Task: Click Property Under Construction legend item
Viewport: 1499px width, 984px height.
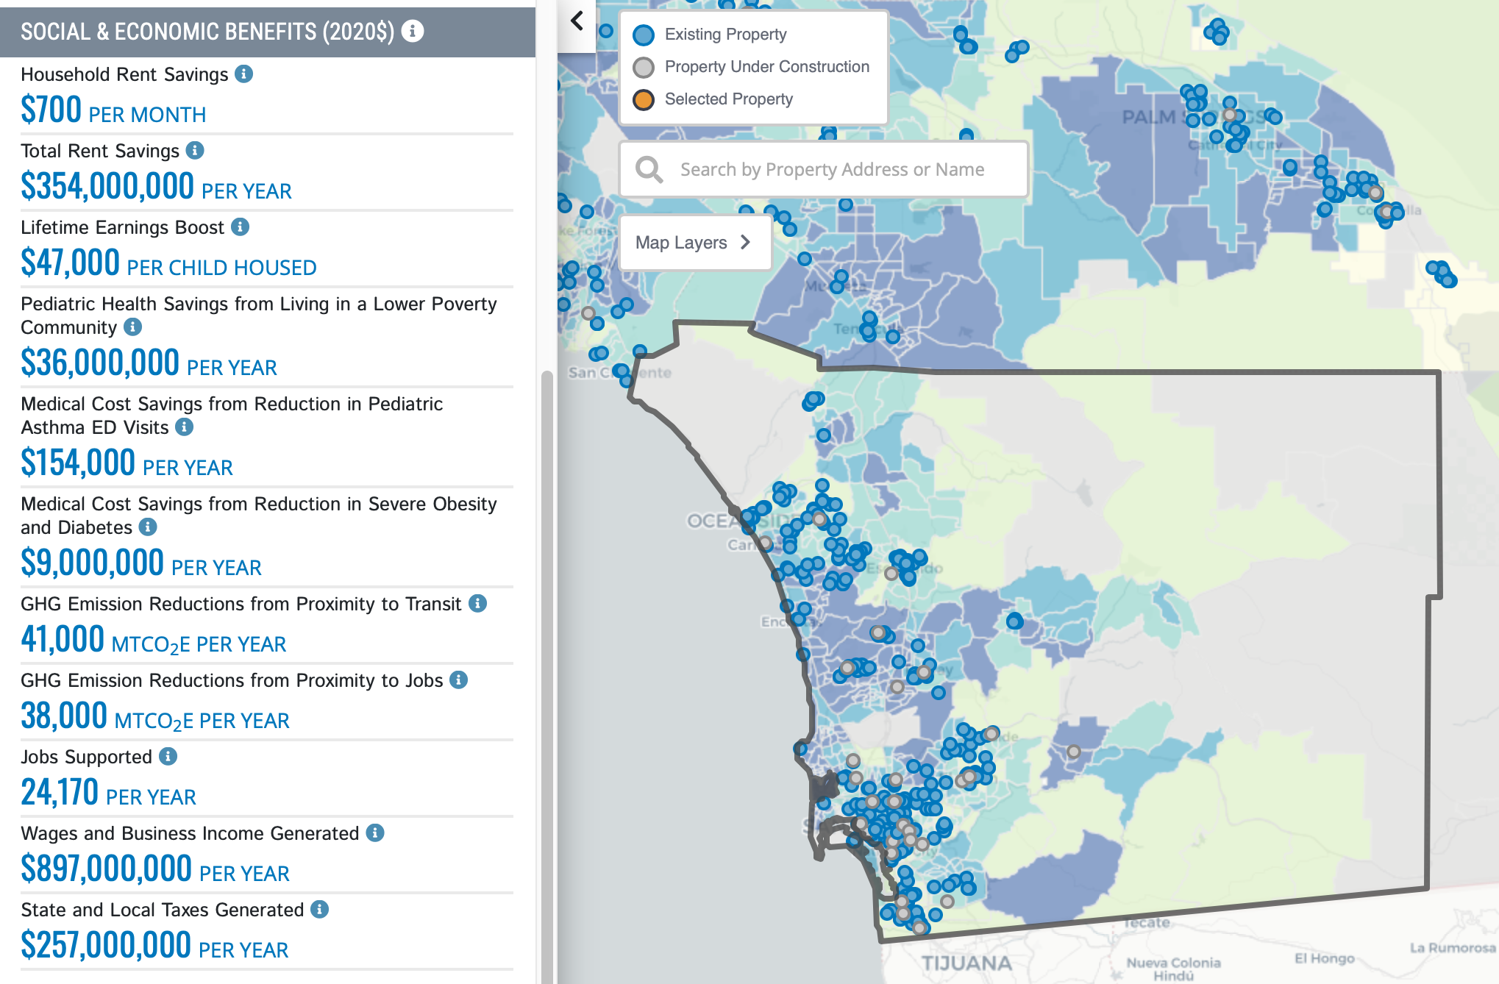Action: point(766,67)
